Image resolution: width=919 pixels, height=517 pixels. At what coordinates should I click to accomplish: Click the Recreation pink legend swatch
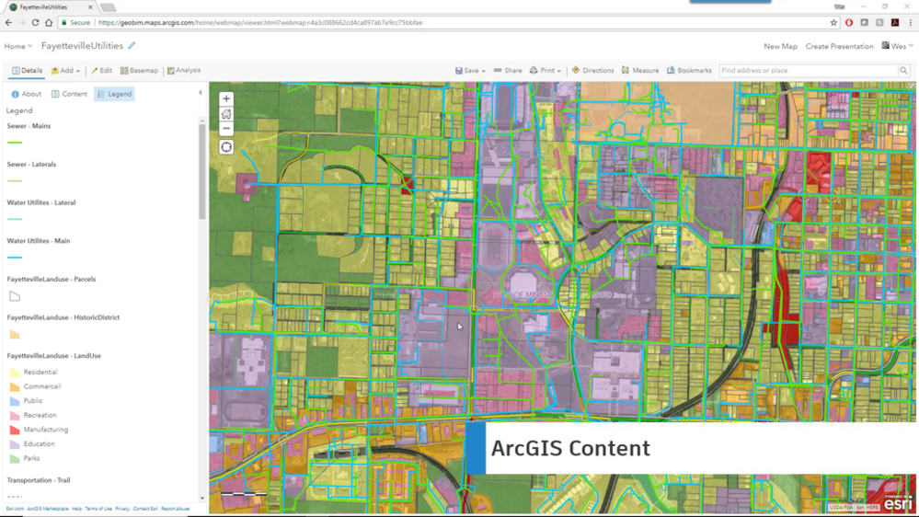[x=15, y=416]
